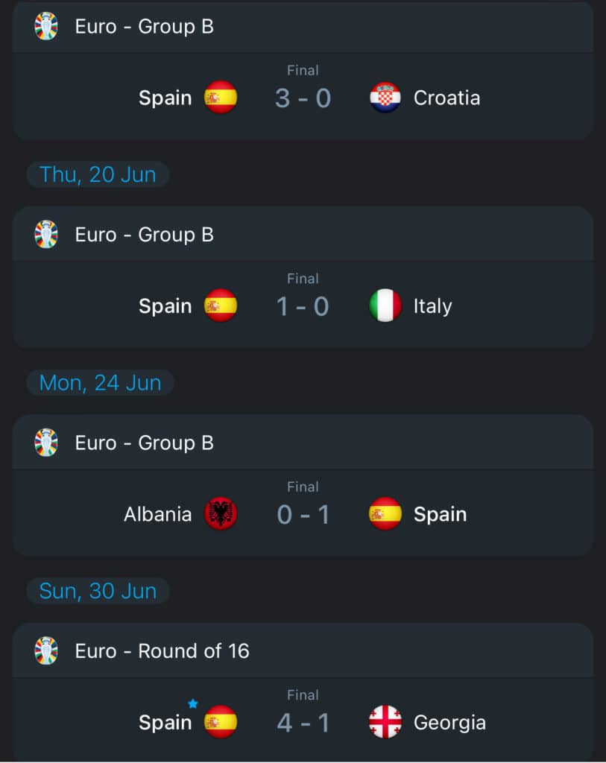Open the Spain 4 - 1 Georgia score

pyautogui.click(x=303, y=722)
